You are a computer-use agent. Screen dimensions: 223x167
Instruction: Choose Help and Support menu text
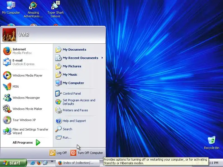(74, 121)
